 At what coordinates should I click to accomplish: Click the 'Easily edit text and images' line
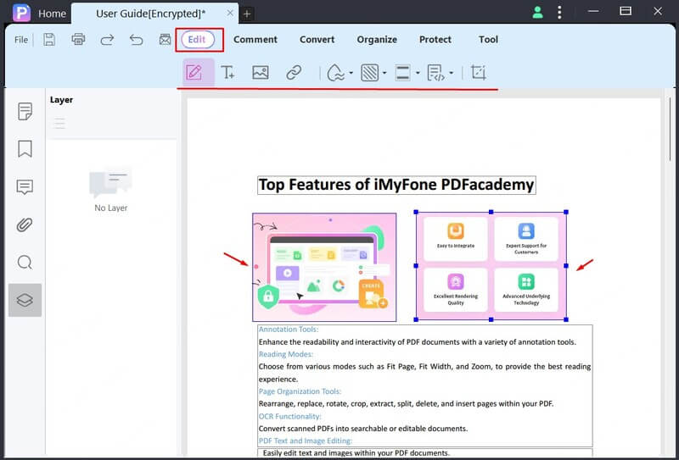click(x=356, y=453)
